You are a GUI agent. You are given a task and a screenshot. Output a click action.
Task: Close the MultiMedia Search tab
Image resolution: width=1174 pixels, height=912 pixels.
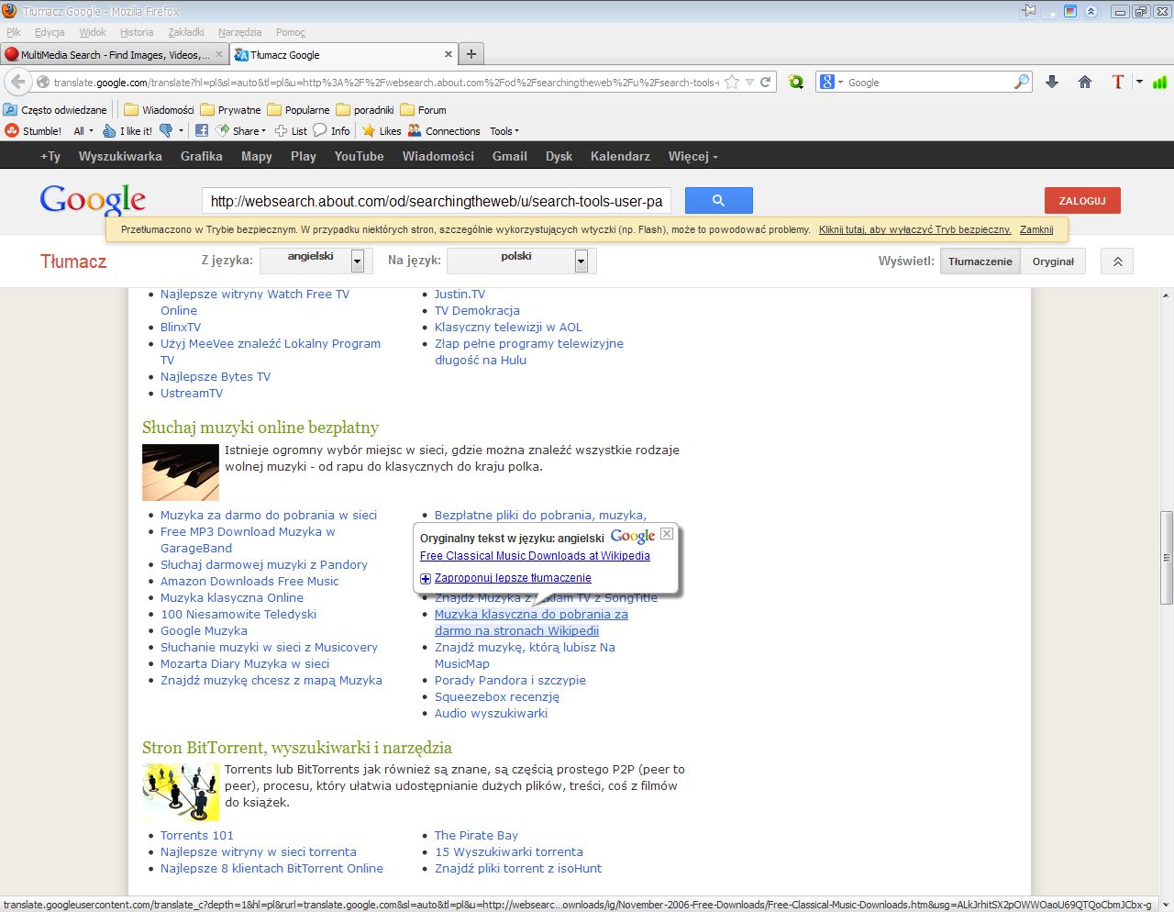tap(219, 54)
